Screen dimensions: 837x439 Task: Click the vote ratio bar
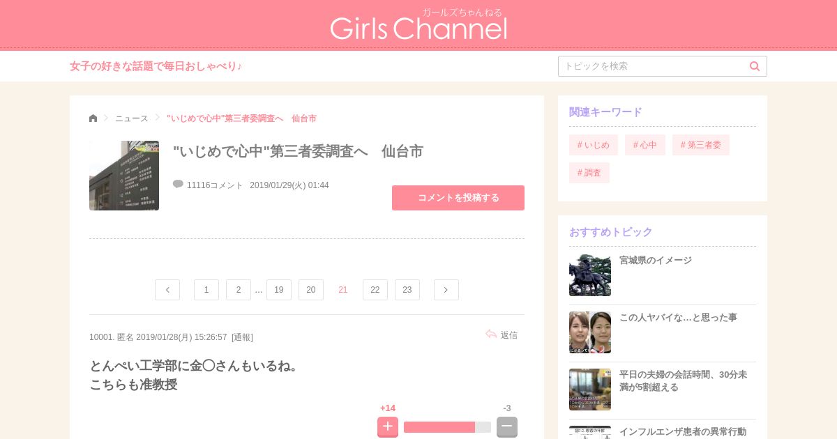click(447, 427)
